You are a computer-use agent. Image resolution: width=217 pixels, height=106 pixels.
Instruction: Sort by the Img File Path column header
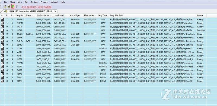tap(152, 16)
